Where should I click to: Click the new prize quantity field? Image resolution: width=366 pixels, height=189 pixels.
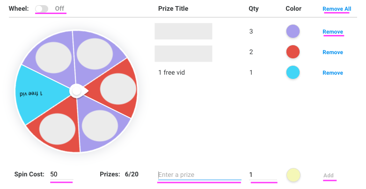tap(264, 175)
